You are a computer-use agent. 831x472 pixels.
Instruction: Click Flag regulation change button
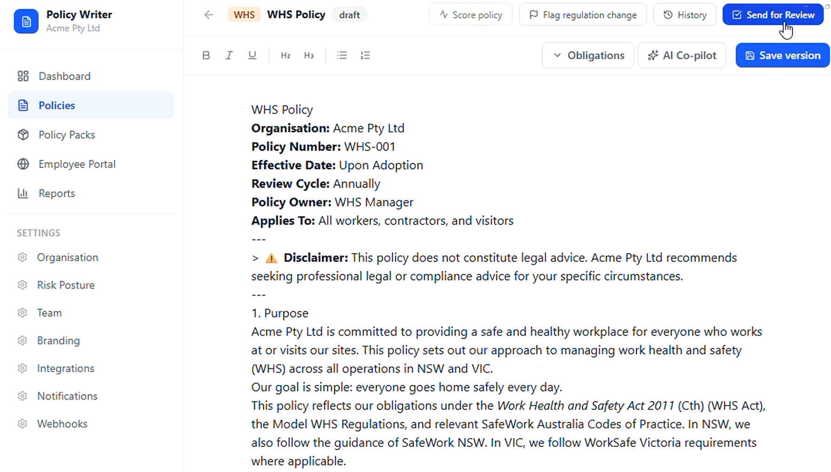click(583, 15)
